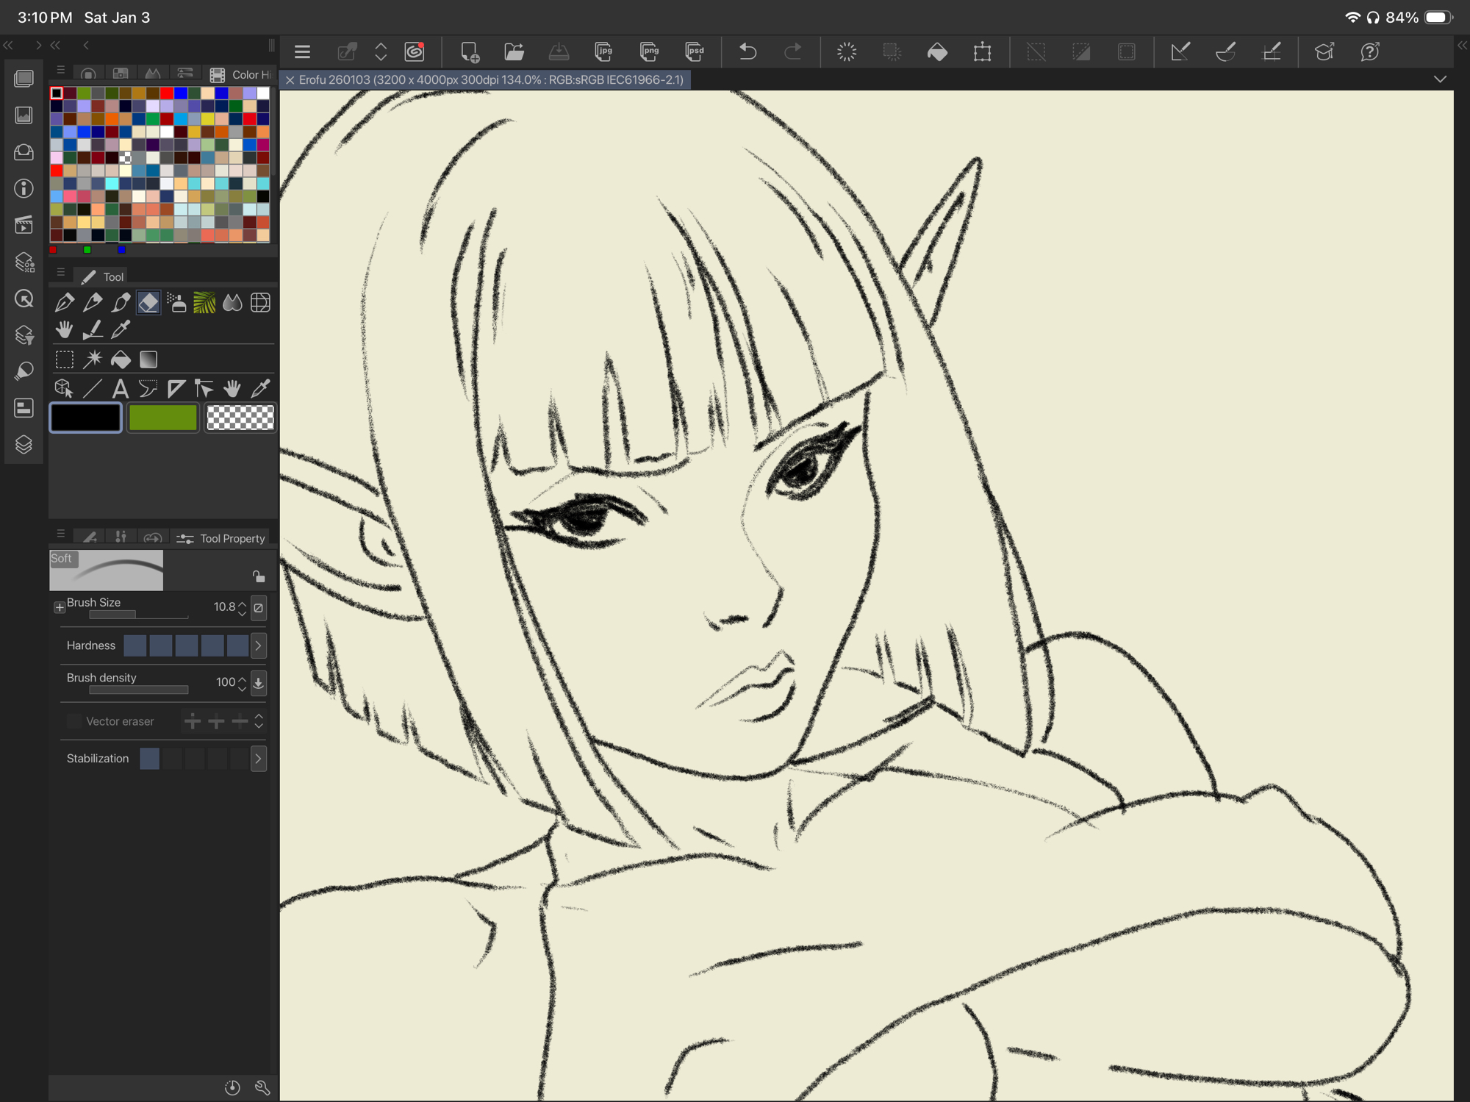Choose the Auto select magic wand tool
Screen dimensions: 1470x1102
click(93, 359)
